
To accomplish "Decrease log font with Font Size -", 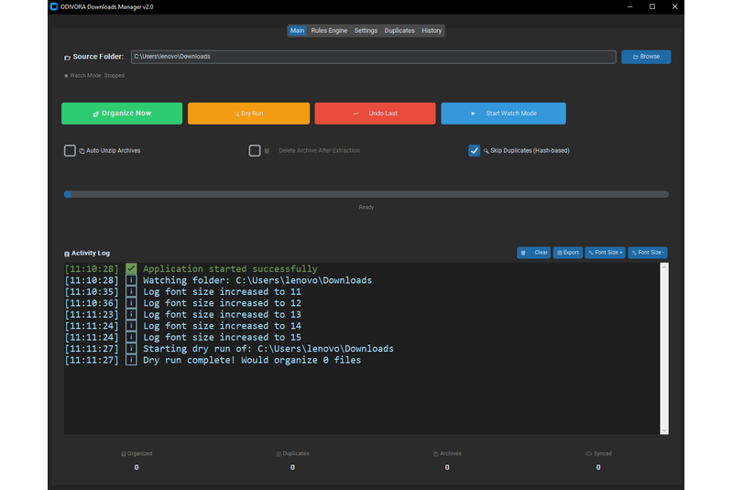I will pyautogui.click(x=648, y=253).
